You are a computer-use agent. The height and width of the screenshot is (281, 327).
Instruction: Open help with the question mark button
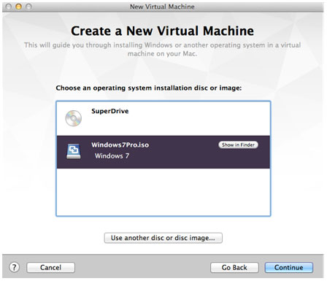pyautogui.click(x=15, y=267)
